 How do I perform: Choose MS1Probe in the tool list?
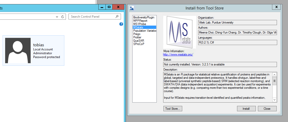click(x=139, y=24)
